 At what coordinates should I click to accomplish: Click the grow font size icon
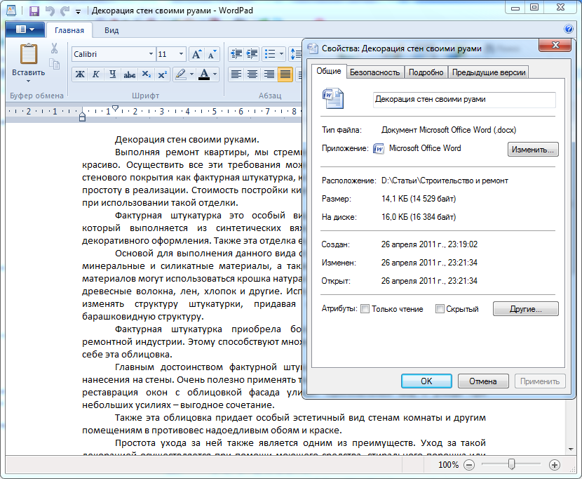click(196, 54)
